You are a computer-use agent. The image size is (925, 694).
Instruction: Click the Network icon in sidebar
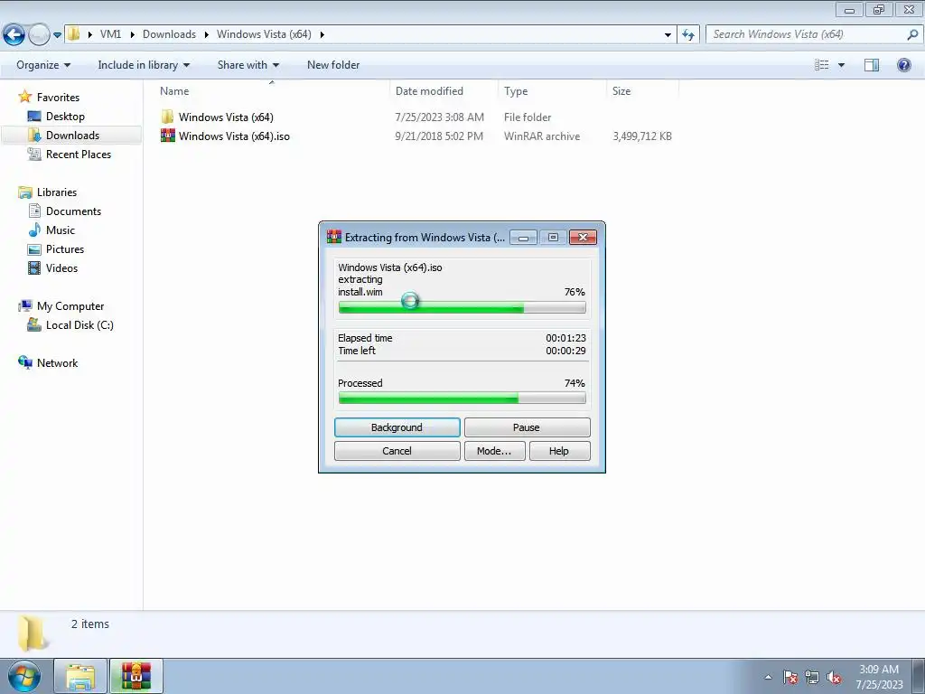click(x=24, y=362)
